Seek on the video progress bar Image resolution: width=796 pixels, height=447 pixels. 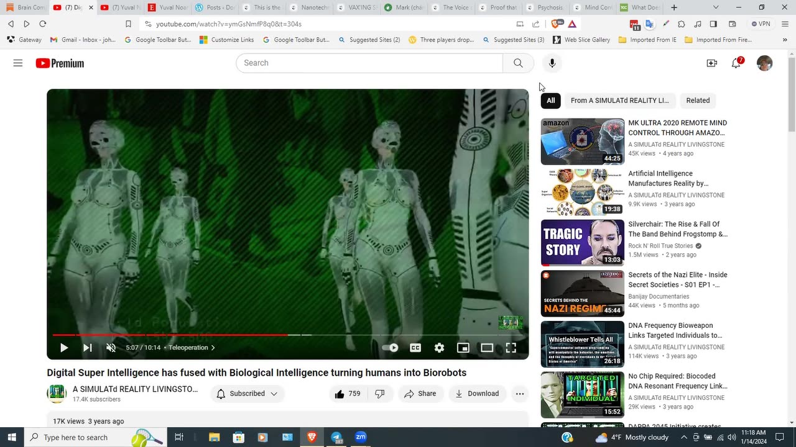coord(288,335)
